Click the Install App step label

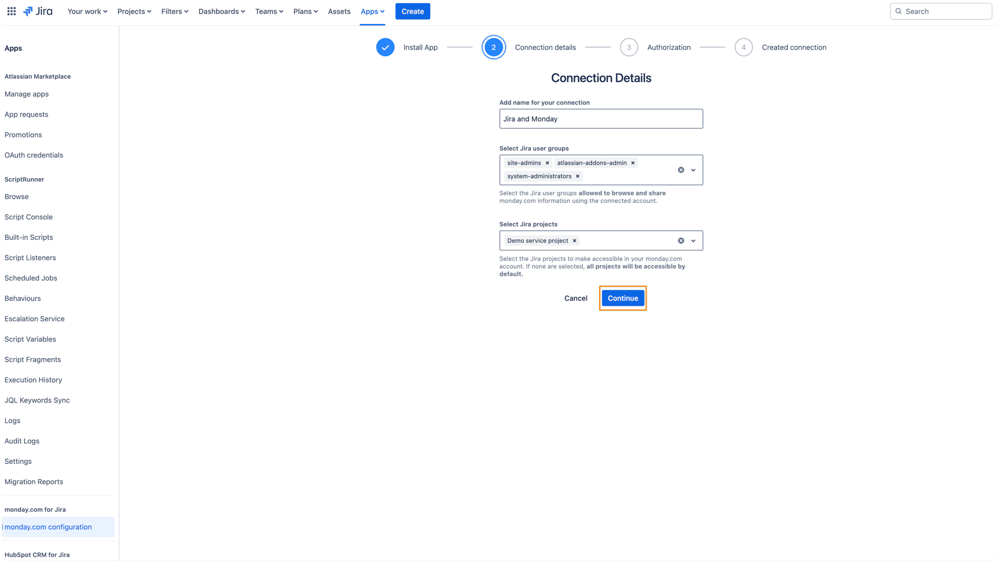(420, 47)
